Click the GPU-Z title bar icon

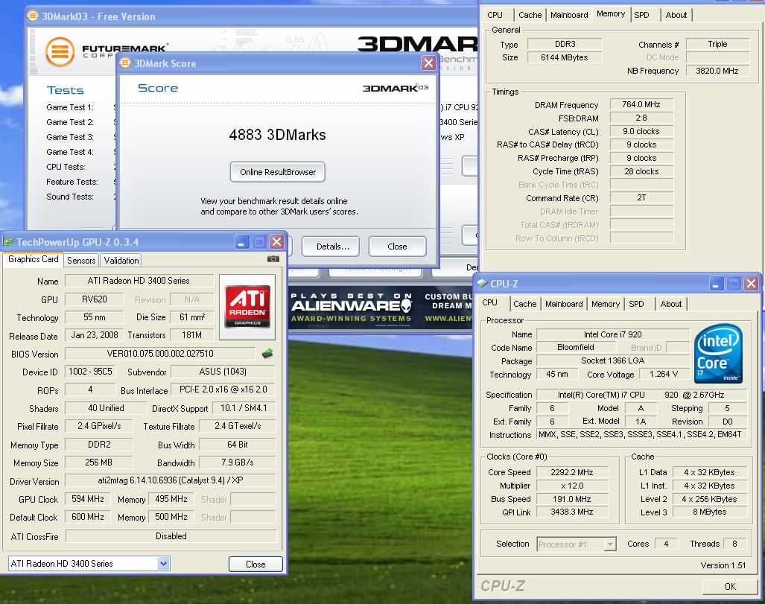[x=7, y=241]
